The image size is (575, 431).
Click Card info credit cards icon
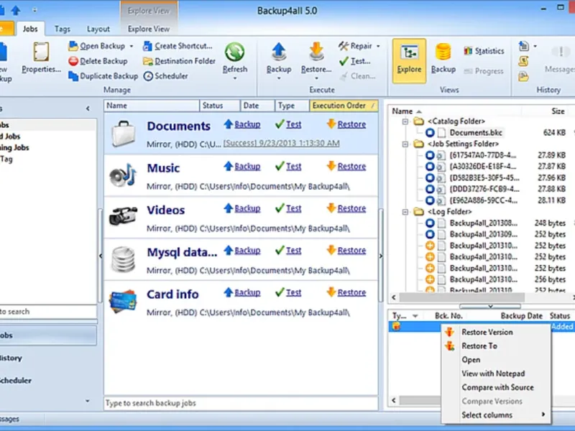(x=123, y=301)
